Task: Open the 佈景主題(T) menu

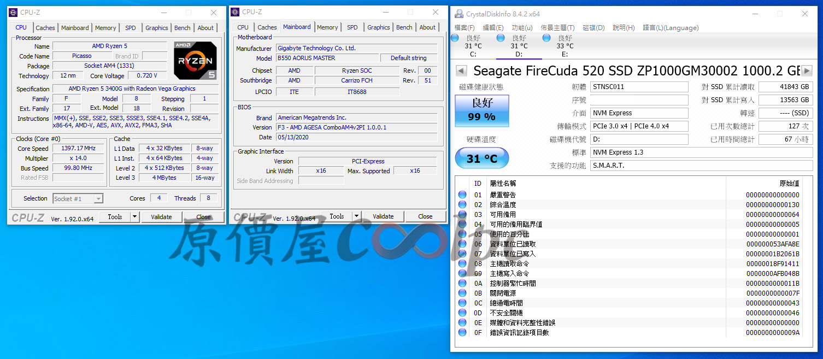Action: click(x=557, y=28)
